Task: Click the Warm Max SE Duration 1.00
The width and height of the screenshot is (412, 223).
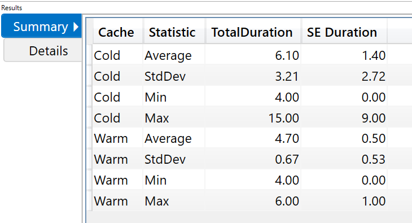Action: tap(374, 201)
